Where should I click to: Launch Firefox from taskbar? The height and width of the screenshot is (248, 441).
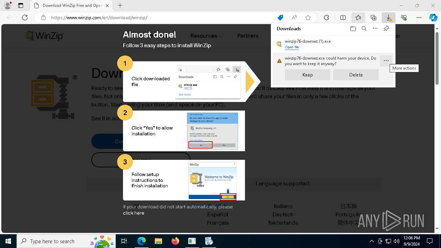[x=175, y=241]
